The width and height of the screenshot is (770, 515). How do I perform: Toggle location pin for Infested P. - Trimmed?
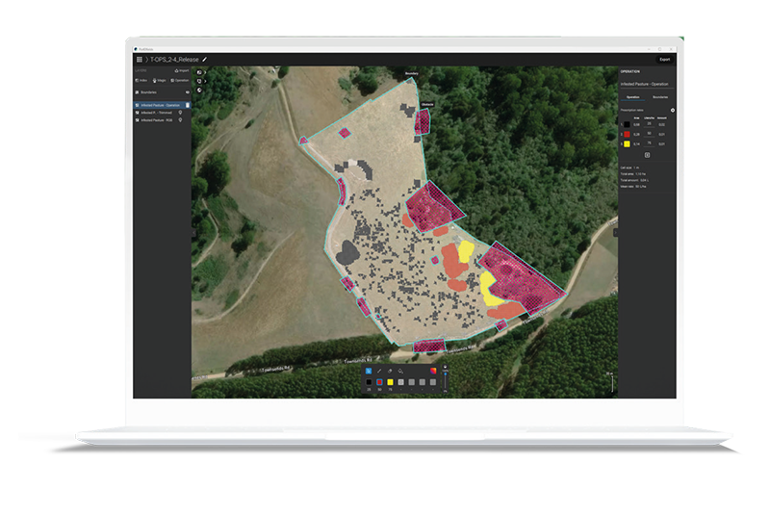(x=182, y=113)
